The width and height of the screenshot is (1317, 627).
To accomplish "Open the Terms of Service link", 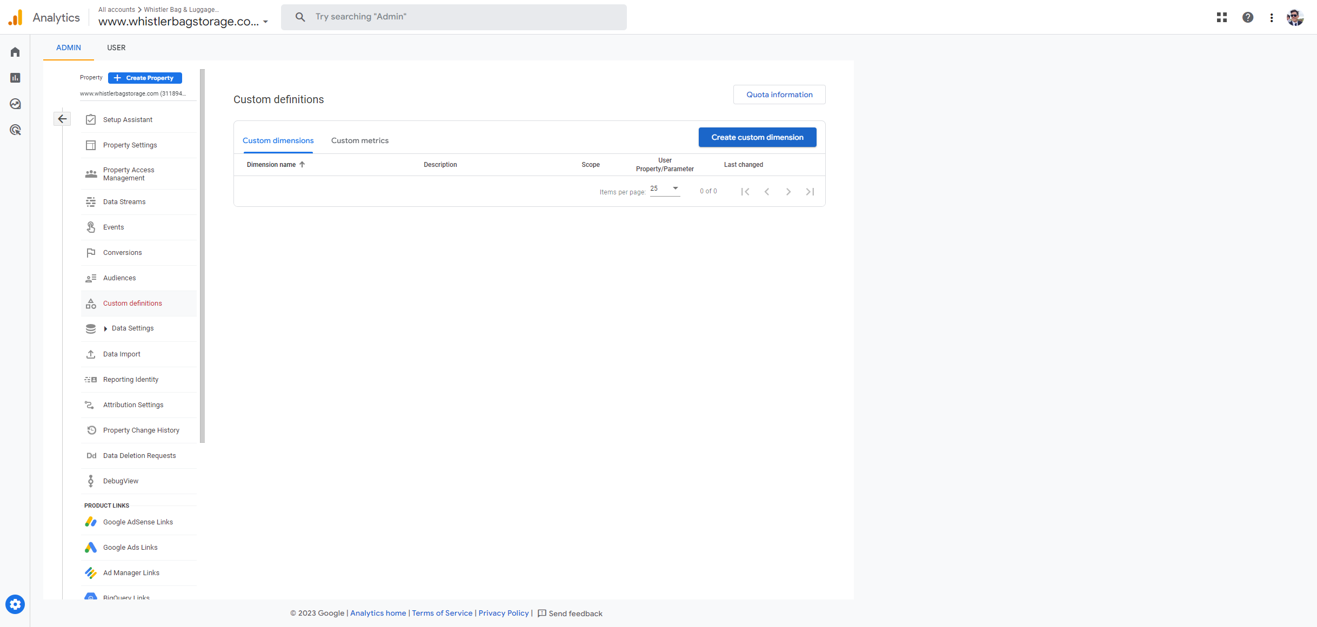I will click(x=442, y=613).
